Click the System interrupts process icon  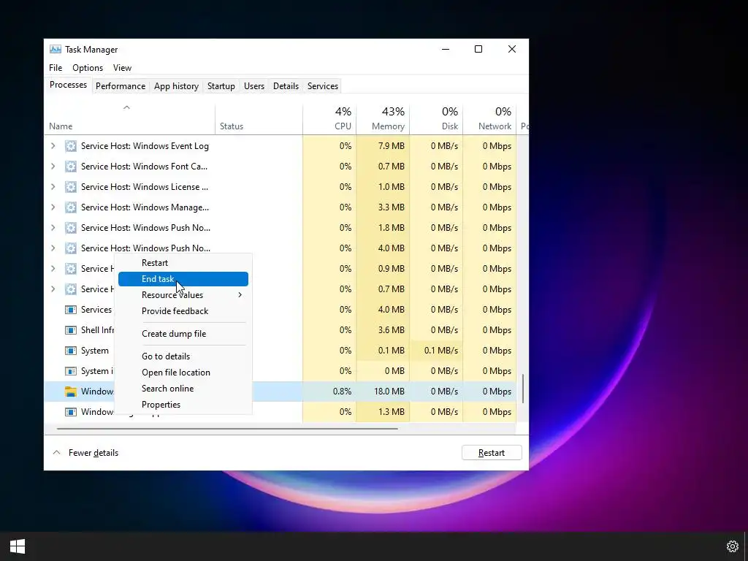click(71, 371)
